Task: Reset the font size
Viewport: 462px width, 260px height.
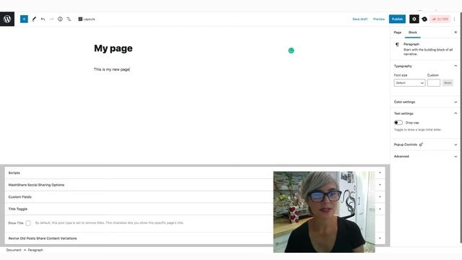Action: pos(448,83)
